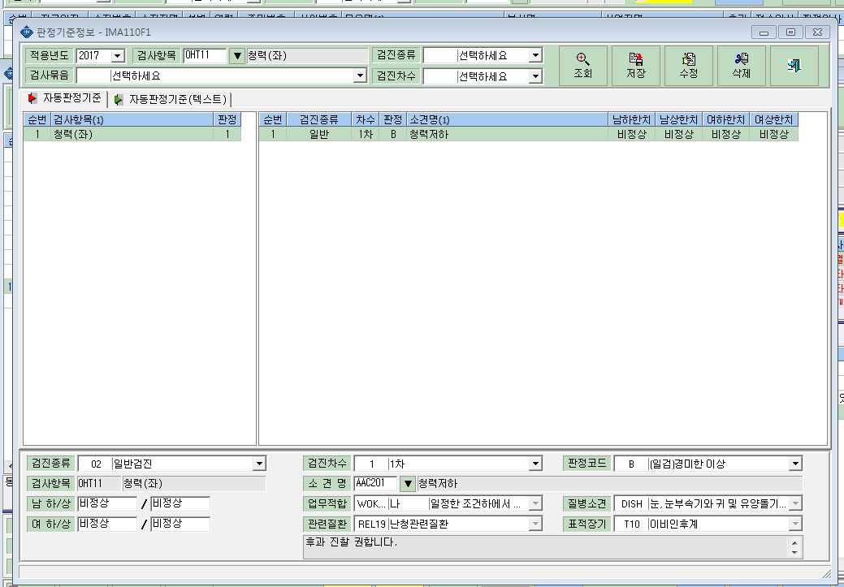Image resolution: width=844 pixels, height=587 pixels.
Task: Click the 수정 edit icon button
Action: (x=689, y=66)
